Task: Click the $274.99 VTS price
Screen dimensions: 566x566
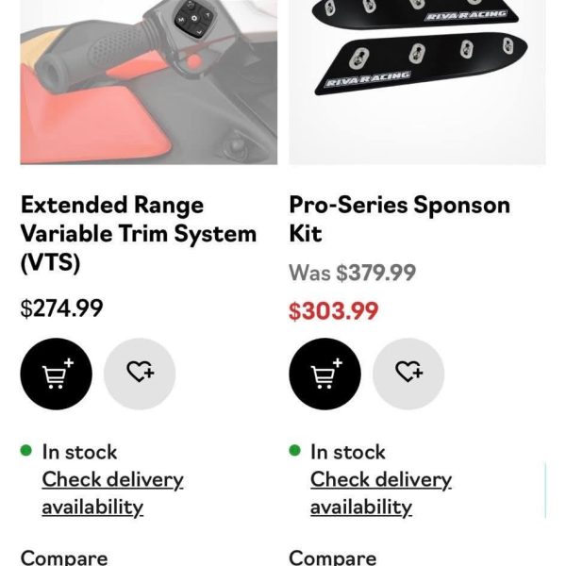Action: (x=62, y=308)
